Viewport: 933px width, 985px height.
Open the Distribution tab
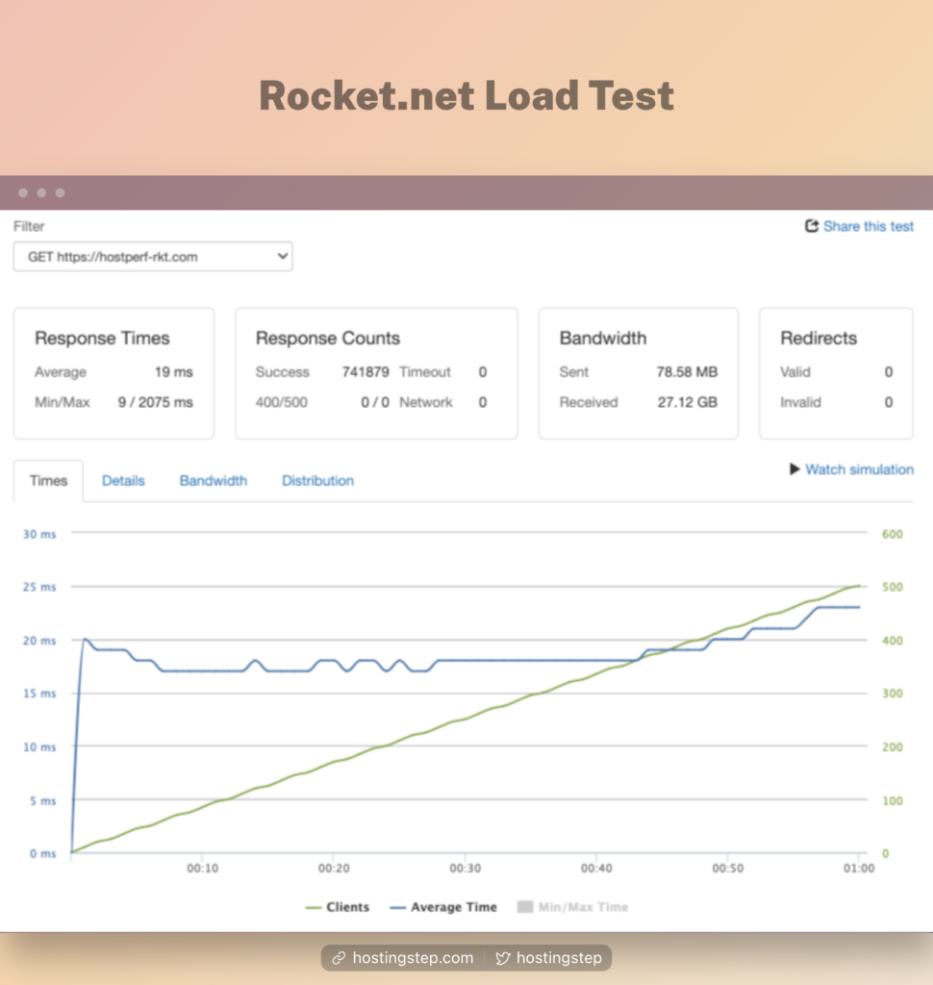click(317, 481)
